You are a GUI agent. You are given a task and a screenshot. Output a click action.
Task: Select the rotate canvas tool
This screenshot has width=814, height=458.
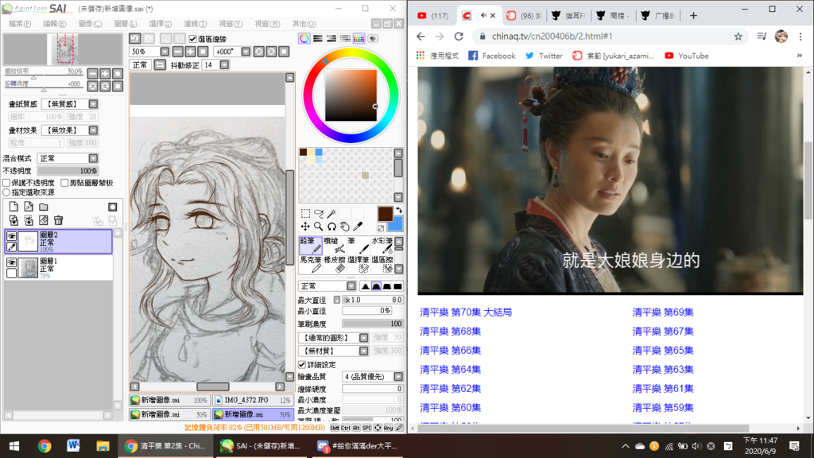tap(331, 227)
